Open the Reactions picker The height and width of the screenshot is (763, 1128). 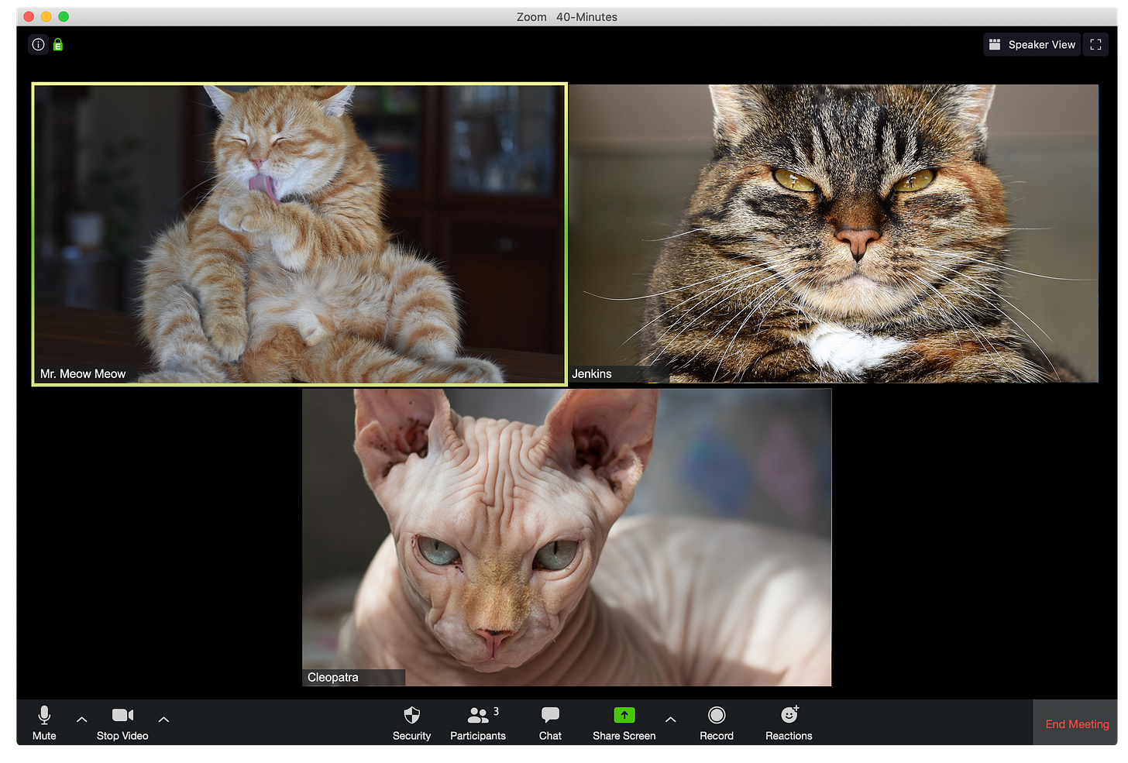click(788, 723)
